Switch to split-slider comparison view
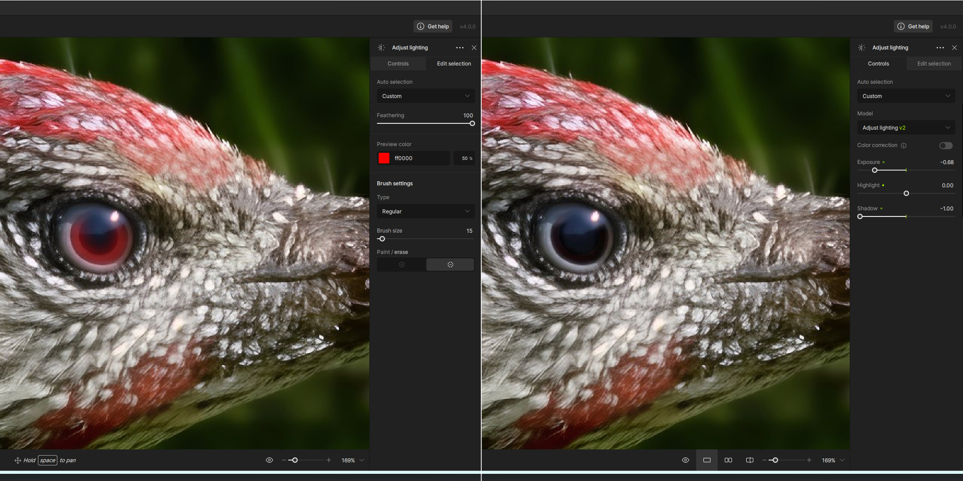The image size is (963, 481). coord(749,460)
